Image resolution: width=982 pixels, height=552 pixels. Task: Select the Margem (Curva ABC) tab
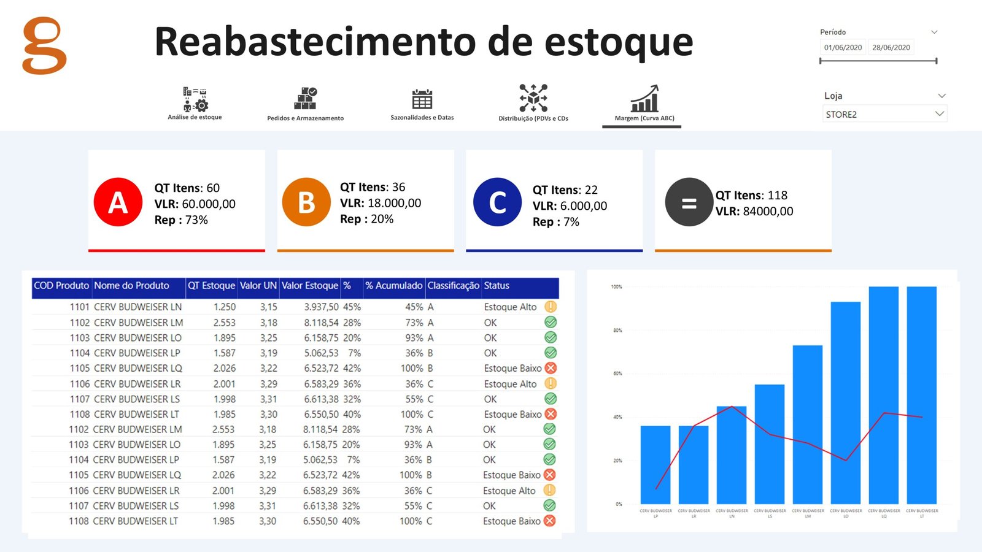point(644,104)
